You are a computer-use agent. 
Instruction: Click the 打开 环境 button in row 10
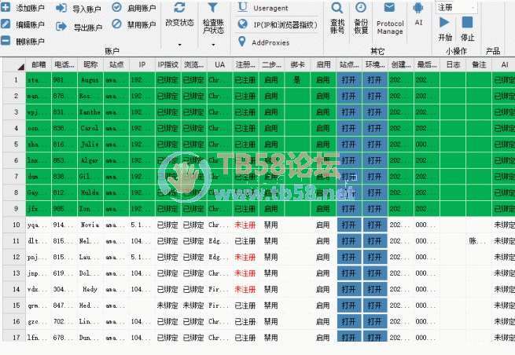coord(374,225)
